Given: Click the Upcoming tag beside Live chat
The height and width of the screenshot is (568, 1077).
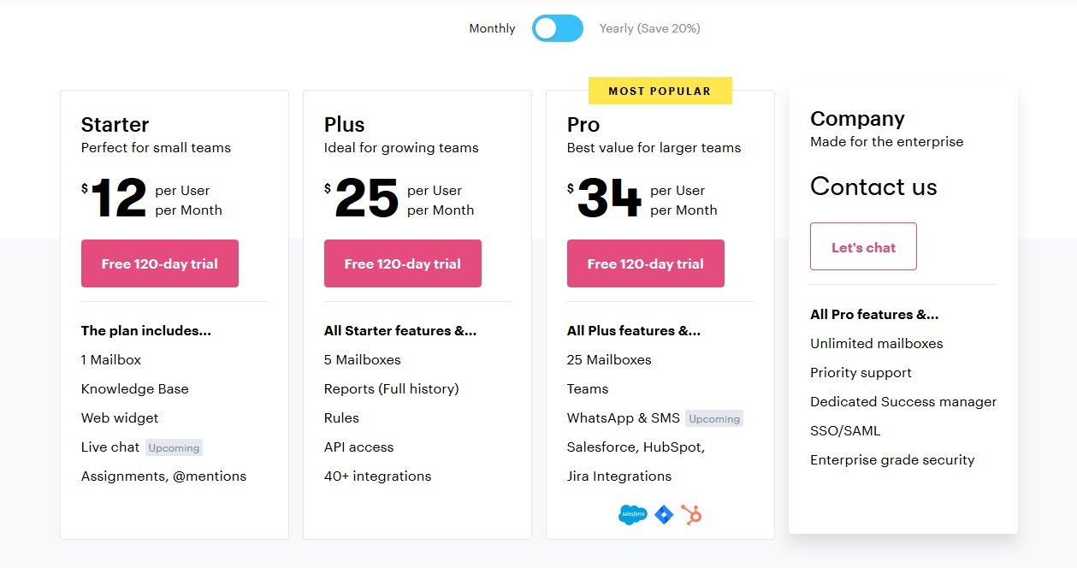Looking at the screenshot, I should click(174, 447).
